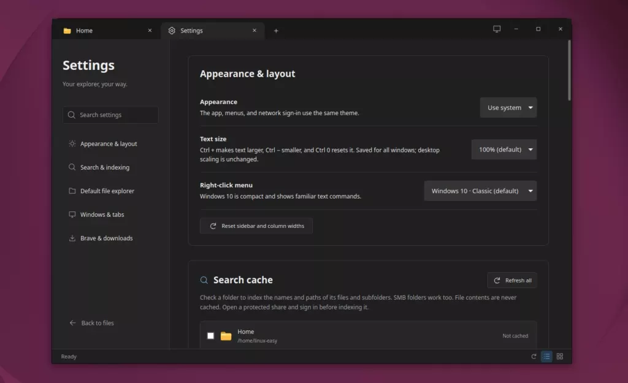
Task: Click the Text size setting label
Action: (213, 139)
